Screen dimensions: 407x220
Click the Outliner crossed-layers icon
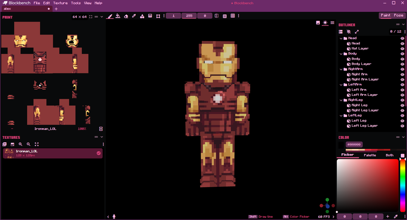pos(349,31)
